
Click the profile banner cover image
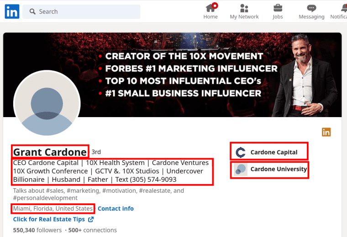(x=172, y=75)
